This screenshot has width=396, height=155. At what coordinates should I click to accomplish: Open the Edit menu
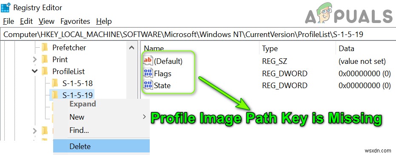[x=26, y=21]
